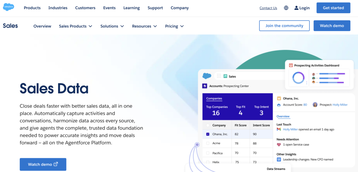Click the Holly Miller prospect link
The image size is (358, 172).
(x=340, y=105)
